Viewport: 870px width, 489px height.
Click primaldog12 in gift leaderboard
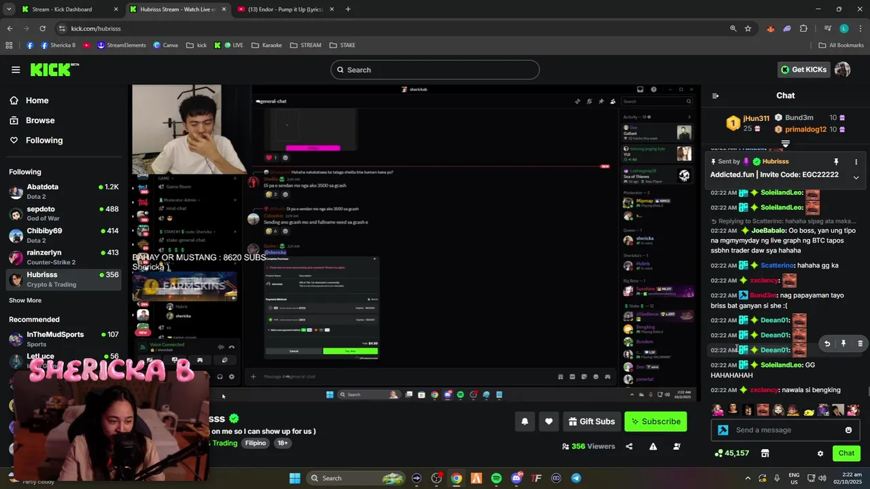(x=805, y=129)
